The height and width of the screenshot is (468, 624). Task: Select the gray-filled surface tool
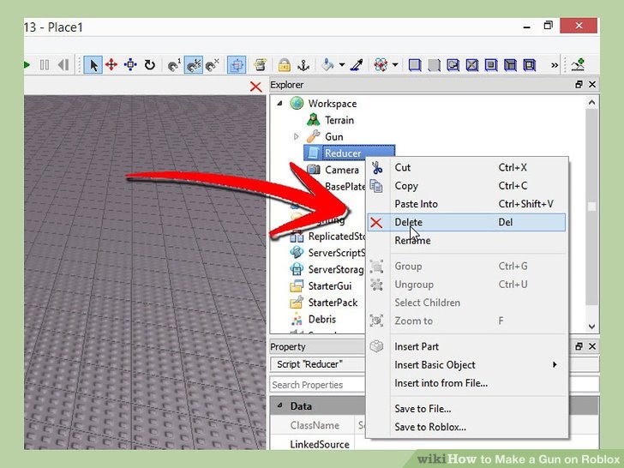point(434,65)
